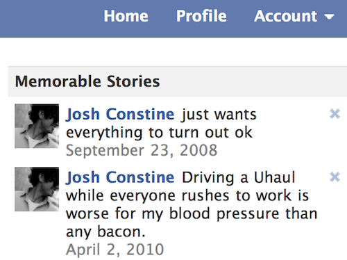The image size is (347, 260).
Task: Click the 'while everyone rushes to work' line
Action: (187, 195)
